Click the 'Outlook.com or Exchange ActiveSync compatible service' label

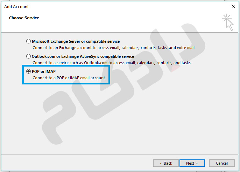pyautogui.click(x=83, y=56)
